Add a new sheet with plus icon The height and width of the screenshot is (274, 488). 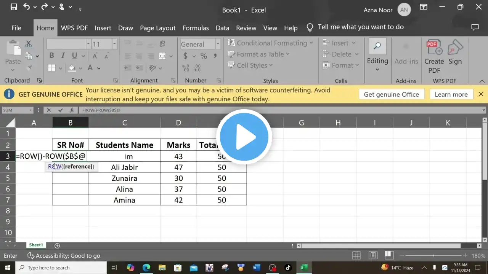pos(57,245)
